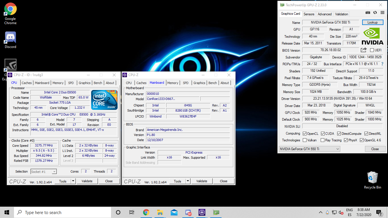The width and height of the screenshot is (388, 218).
Task: Click the volume muted tray icon
Action: [341, 212]
